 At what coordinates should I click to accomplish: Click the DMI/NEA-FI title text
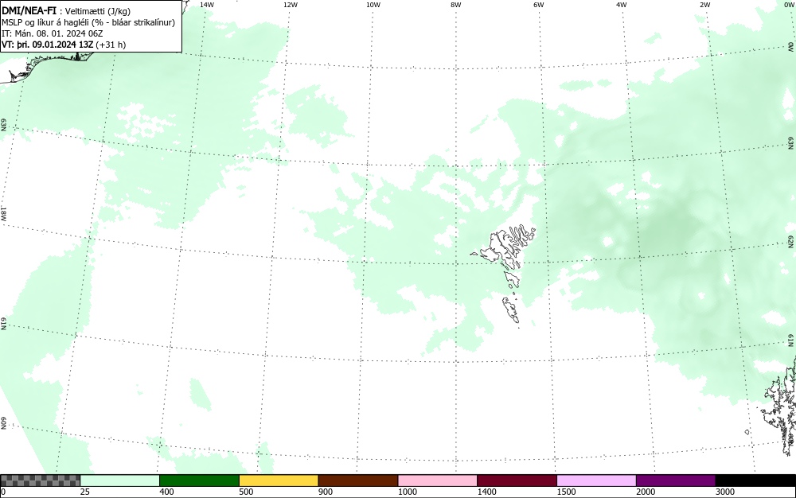pyautogui.click(x=29, y=10)
